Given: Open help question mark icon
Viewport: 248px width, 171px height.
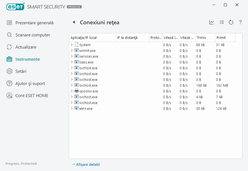Looking at the screenshot, I should coord(240,22).
